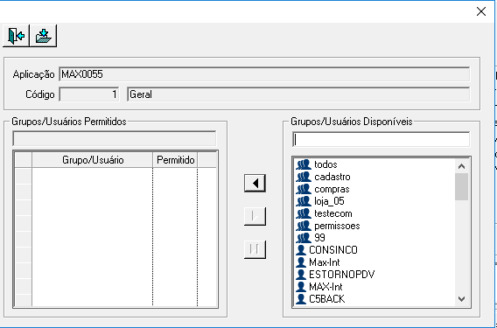Screen dimensions: 497x328
Task: Click the scroll down arrow in available list
Action: pos(461,299)
